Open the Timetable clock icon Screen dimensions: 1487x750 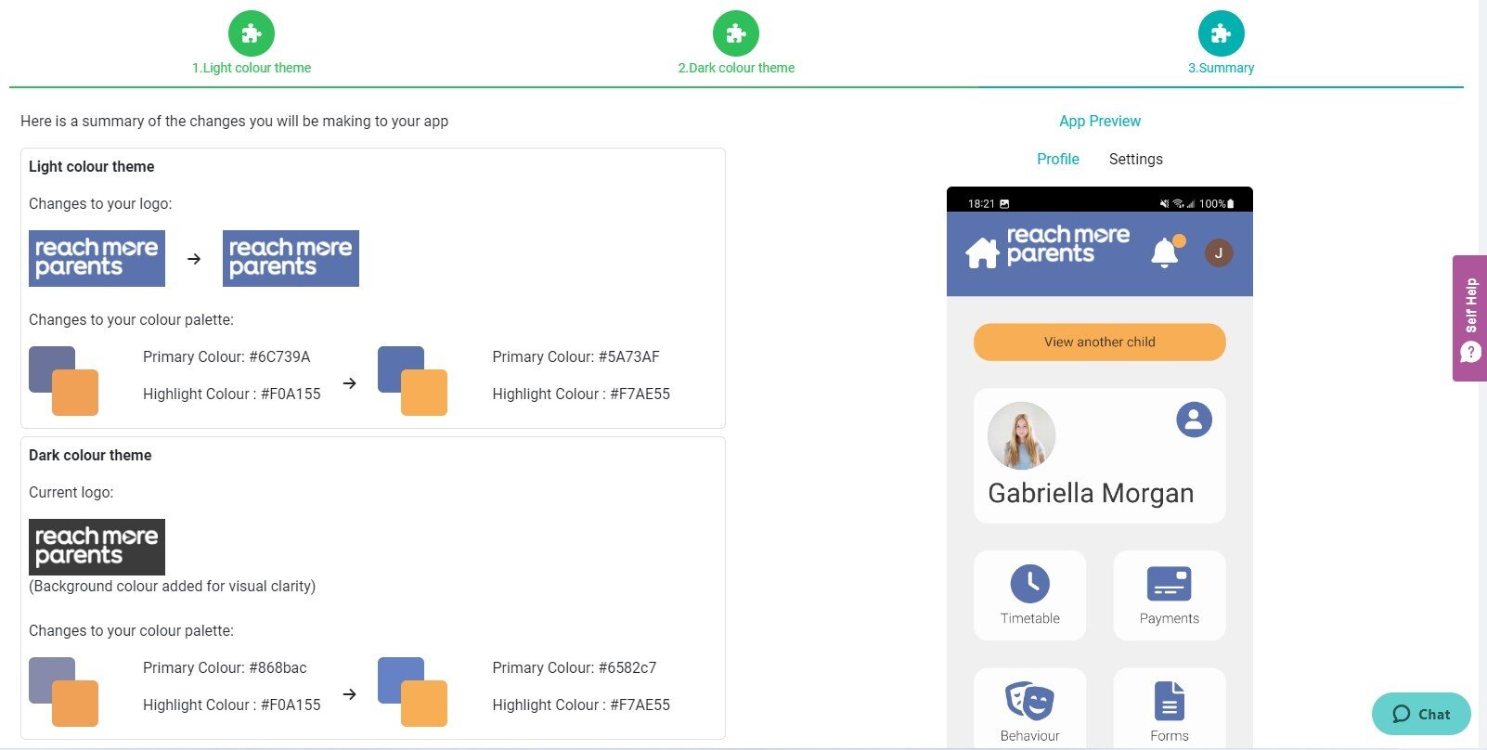pos(1029,584)
